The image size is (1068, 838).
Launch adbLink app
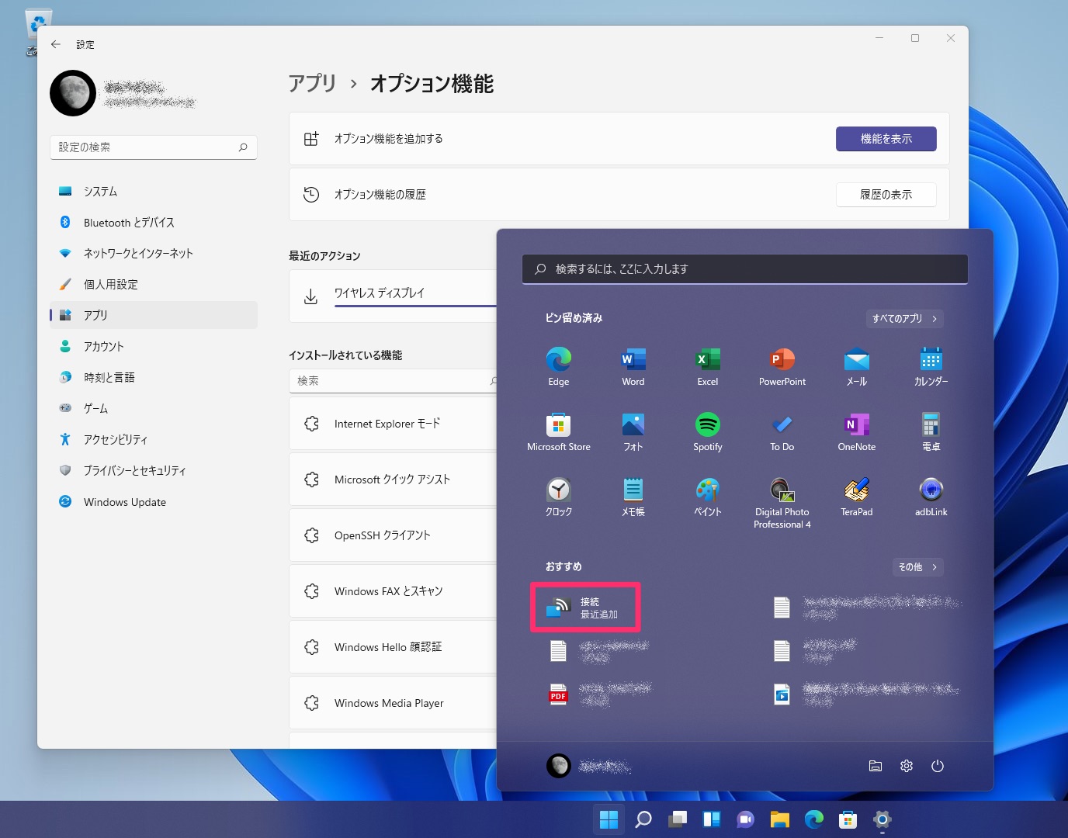tap(931, 497)
